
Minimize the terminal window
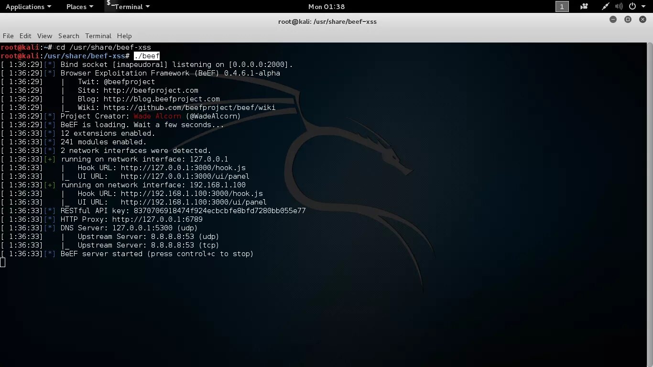click(x=613, y=20)
